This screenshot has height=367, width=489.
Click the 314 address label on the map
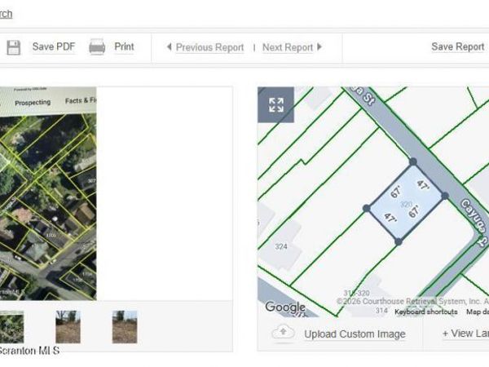coord(381,311)
